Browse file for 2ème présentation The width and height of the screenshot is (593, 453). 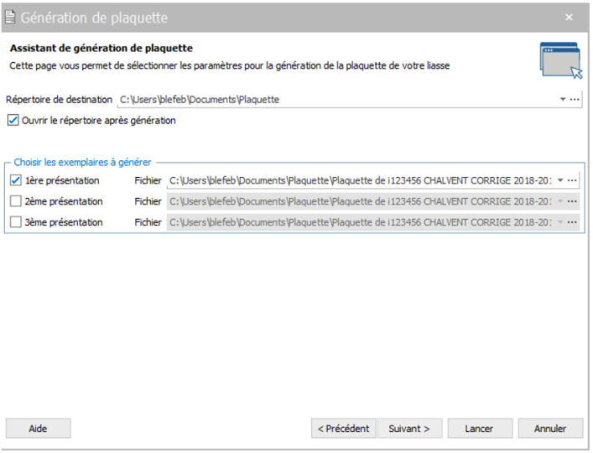572,201
